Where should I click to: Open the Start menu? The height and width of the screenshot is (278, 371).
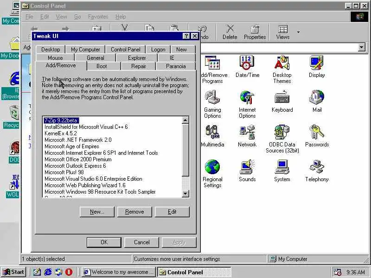[x=13, y=272]
